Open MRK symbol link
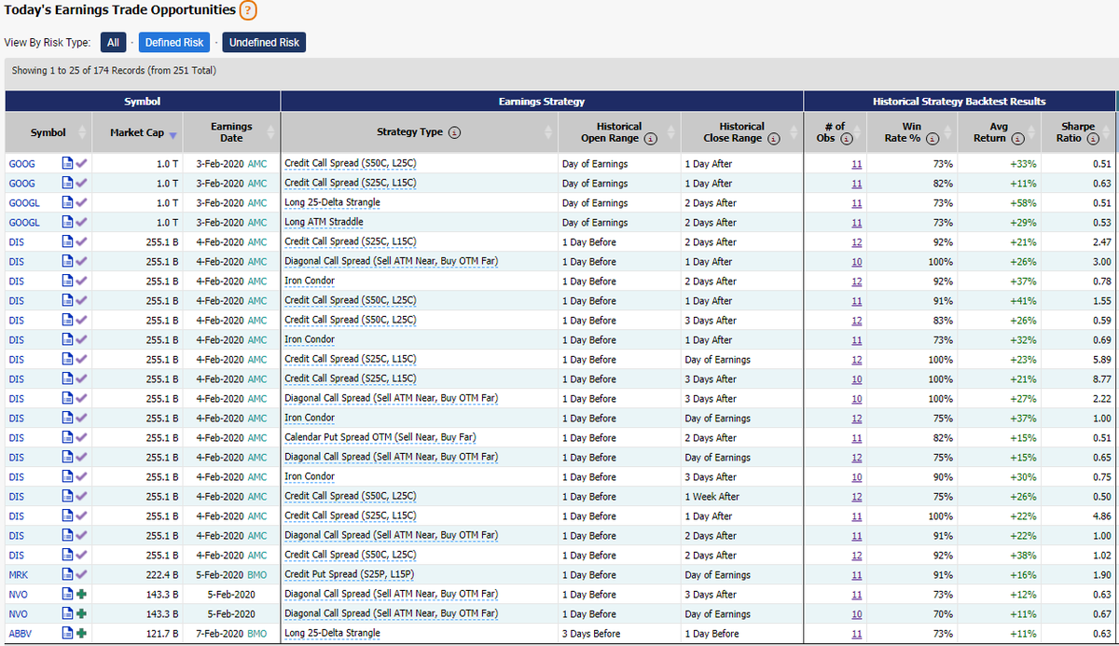The height and width of the screenshot is (646, 1119). pos(19,575)
